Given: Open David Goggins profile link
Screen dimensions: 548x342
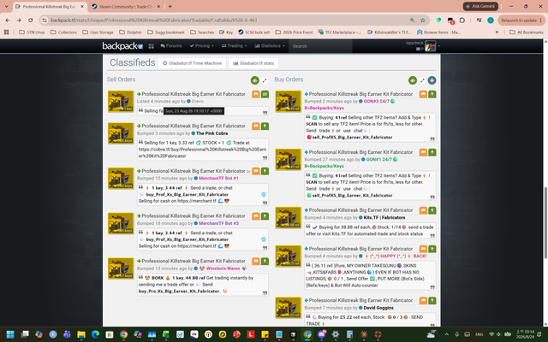Looking at the screenshot, I should 378,308.
